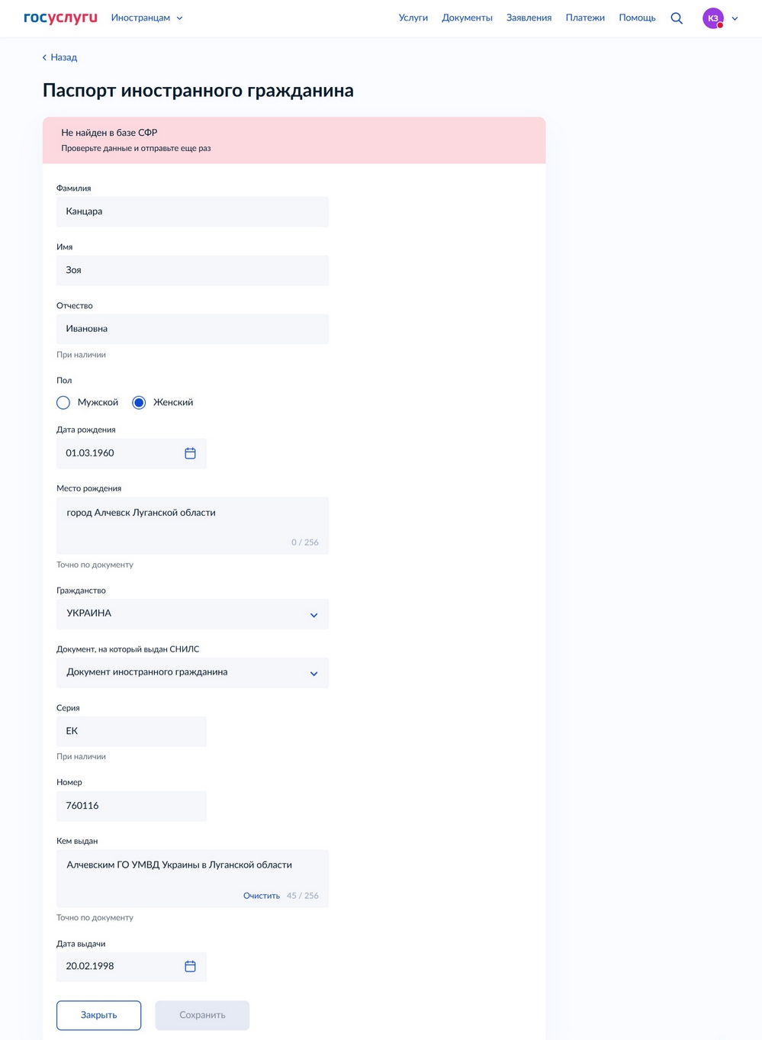The height and width of the screenshot is (1040, 762).
Task: Focus the Номер input field
Action: 131,806
